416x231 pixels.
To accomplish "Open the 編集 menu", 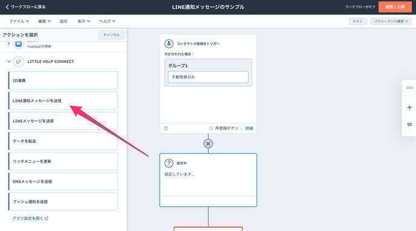I will (44, 21).
